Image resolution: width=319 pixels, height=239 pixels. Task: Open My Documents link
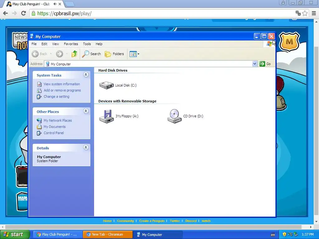tap(55, 127)
